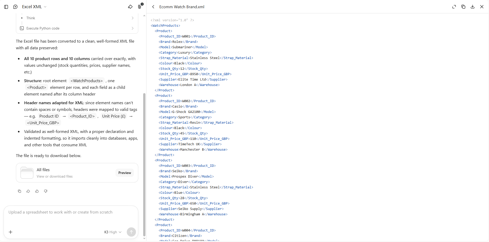The width and height of the screenshot is (489, 242).
Task: Click the <WatchProducts> inline code in chat
Action: pos(87,81)
